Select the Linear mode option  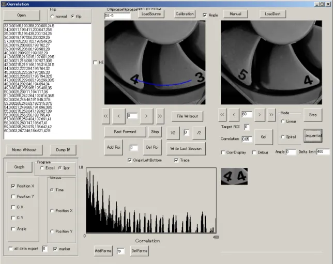point(283,121)
